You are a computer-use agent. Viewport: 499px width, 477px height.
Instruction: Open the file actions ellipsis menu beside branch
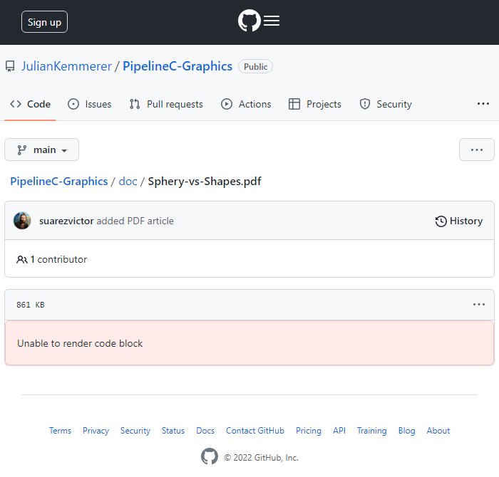coord(476,150)
